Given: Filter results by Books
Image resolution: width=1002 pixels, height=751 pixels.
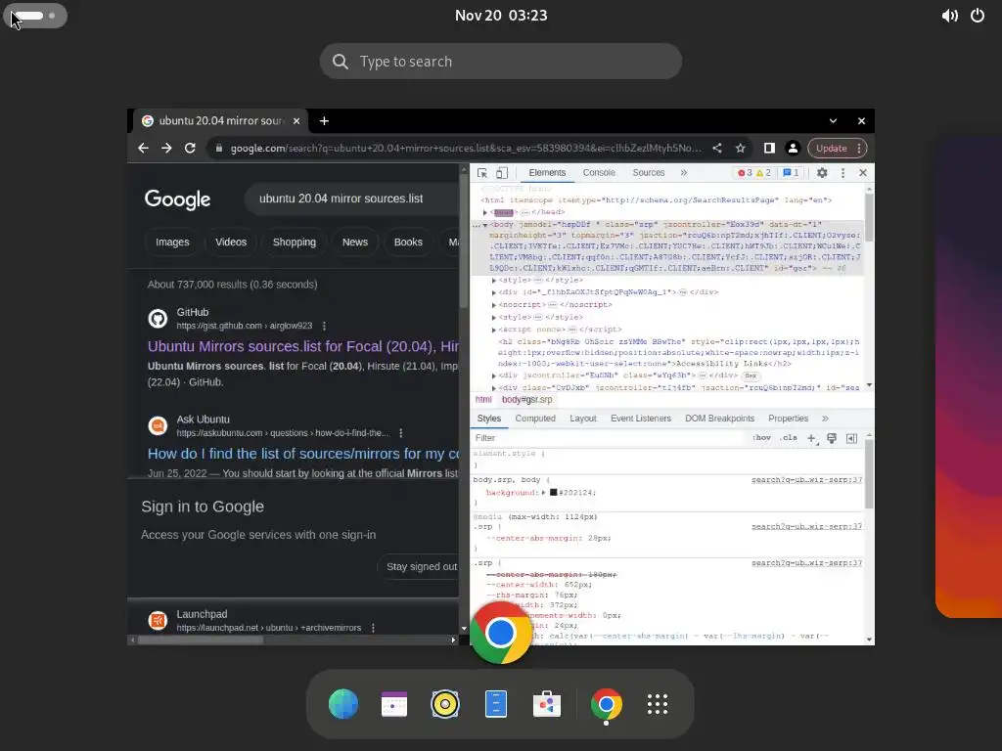Looking at the screenshot, I should point(408,243).
